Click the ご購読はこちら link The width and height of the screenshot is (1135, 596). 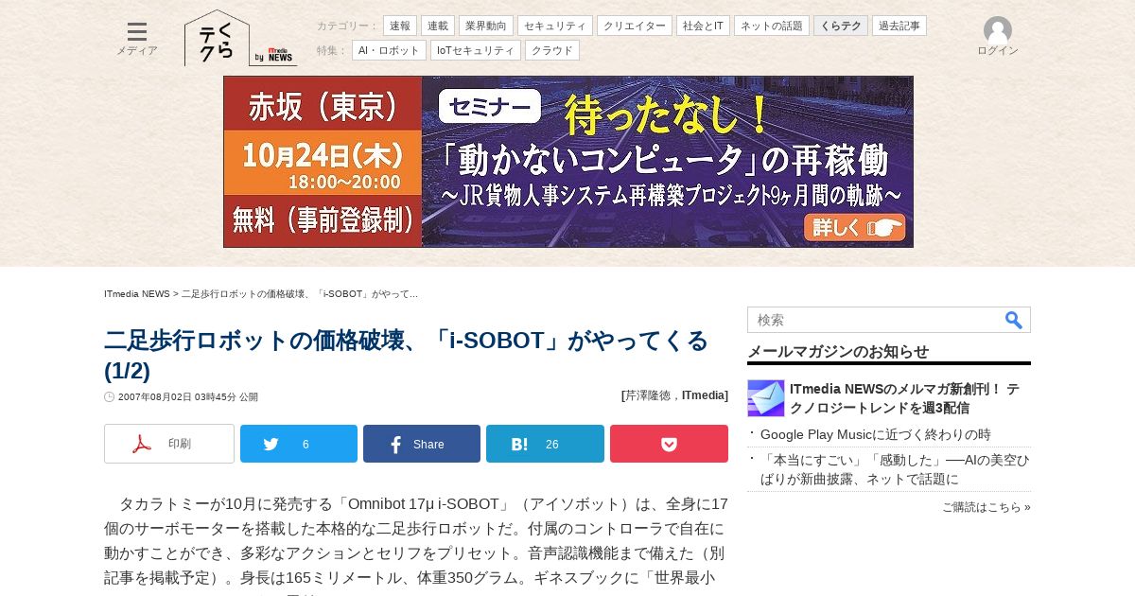[x=987, y=507]
